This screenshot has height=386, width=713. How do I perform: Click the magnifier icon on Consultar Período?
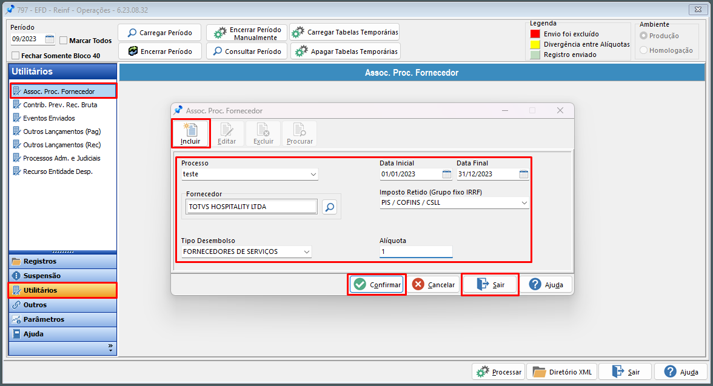click(x=218, y=52)
